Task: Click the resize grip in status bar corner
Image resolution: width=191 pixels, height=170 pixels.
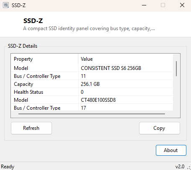Action: tap(189, 167)
